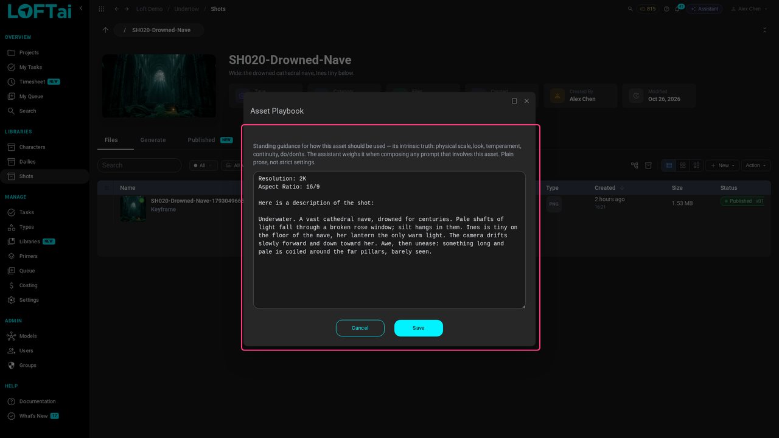Screen dimensions: 779x438
Task: Open Loft Demo breadcrumb
Action: [149, 9]
